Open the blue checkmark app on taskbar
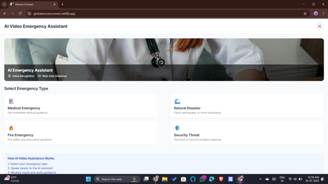The image size is (328, 184). click(x=174, y=179)
